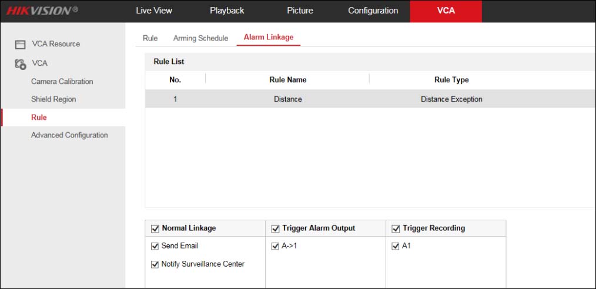Toggle the Normal Linkage checkbox
Viewport: 596px width, 289px height.
[155, 228]
